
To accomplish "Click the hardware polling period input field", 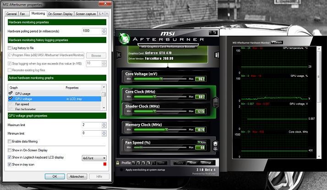I will 92,31.
